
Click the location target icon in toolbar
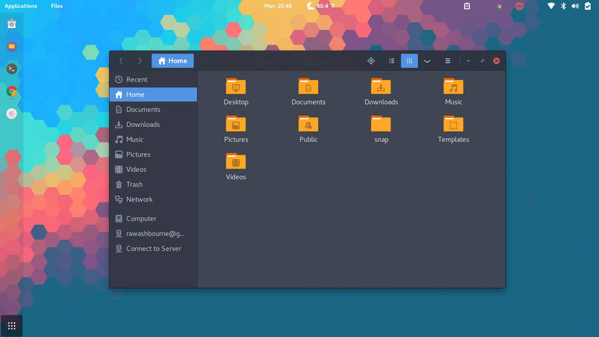tap(371, 61)
